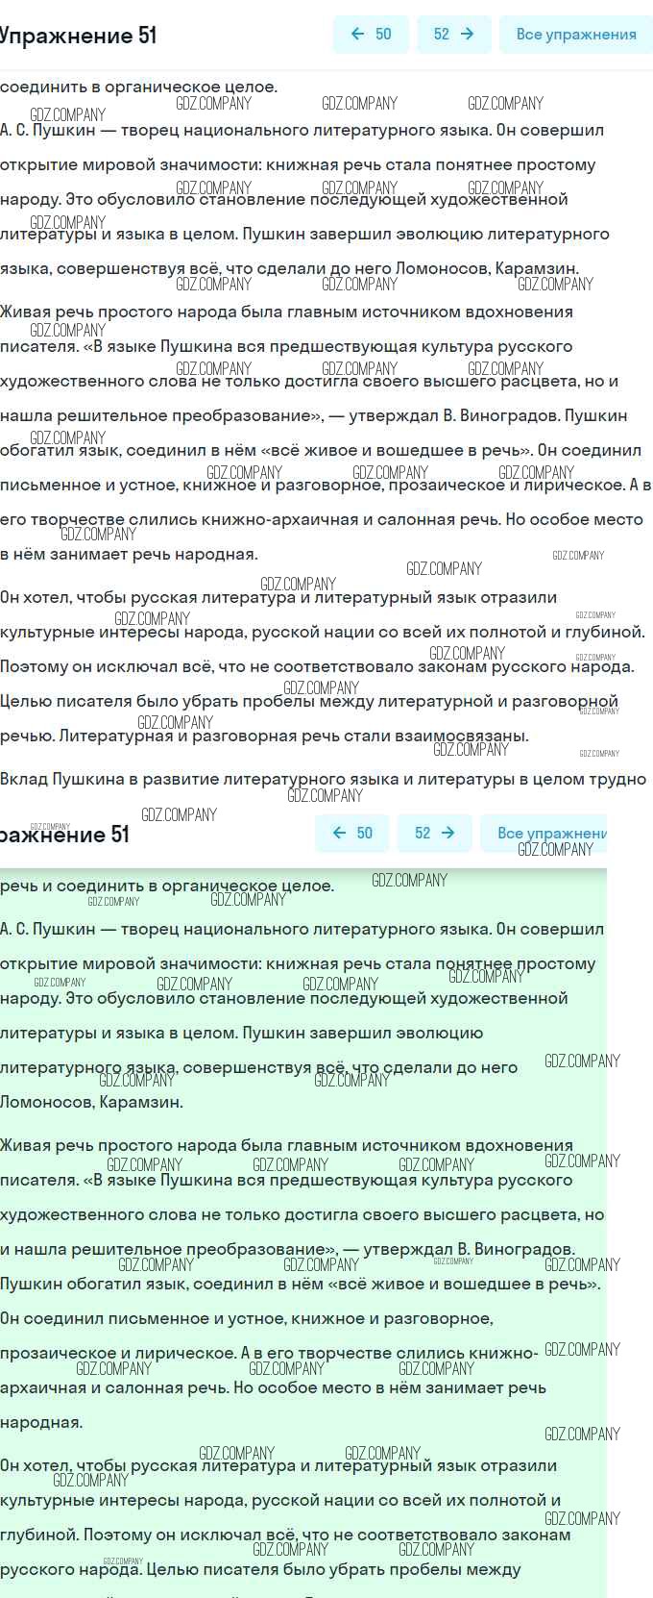
Task: Click 'архаичная и салонная речь' line in green section
Action: point(273,1387)
